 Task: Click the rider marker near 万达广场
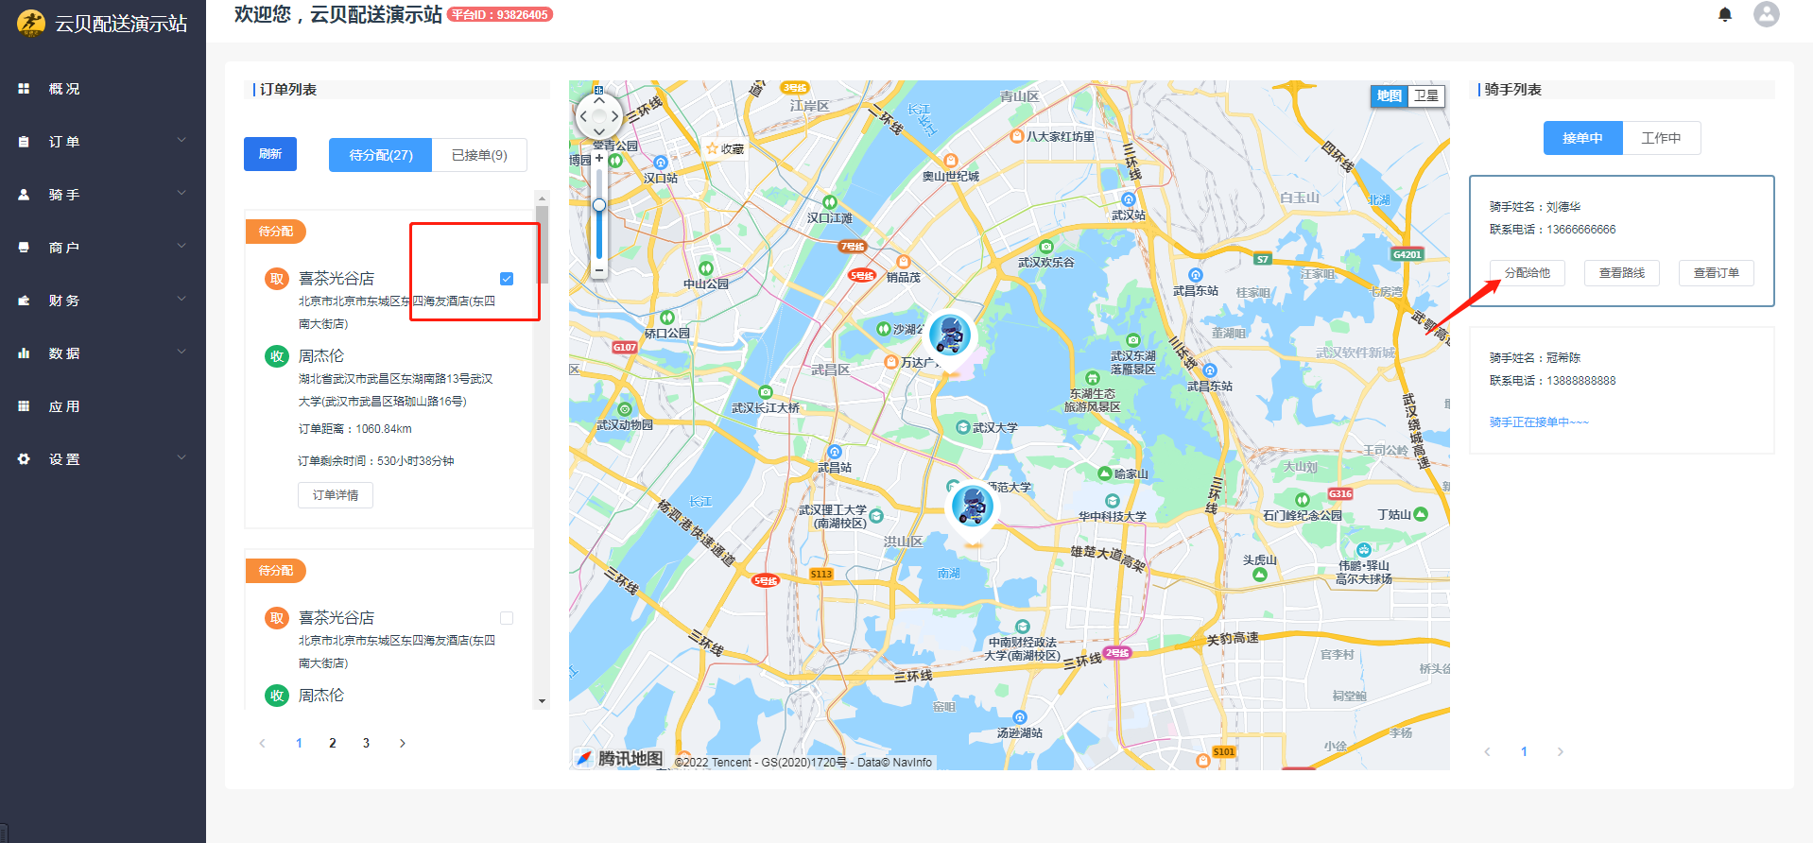point(950,338)
